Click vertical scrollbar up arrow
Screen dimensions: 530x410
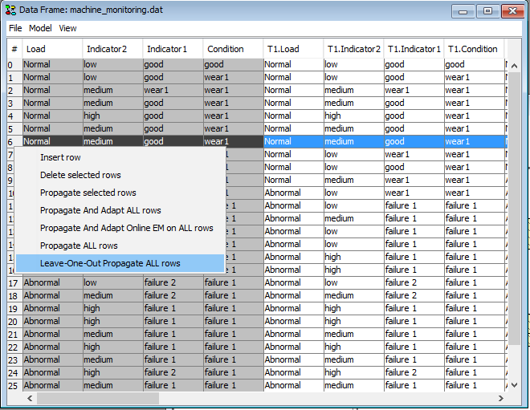(x=514, y=66)
